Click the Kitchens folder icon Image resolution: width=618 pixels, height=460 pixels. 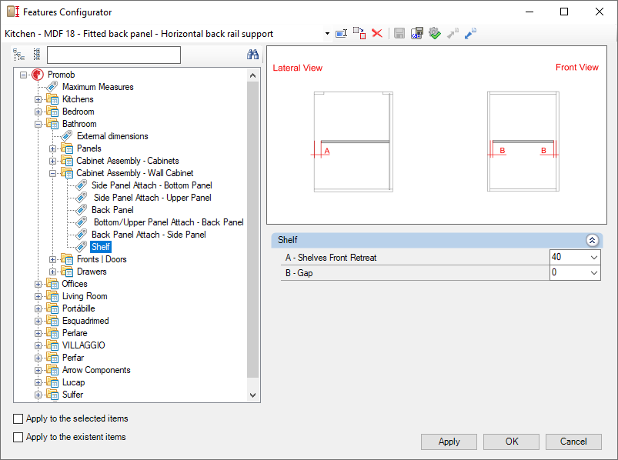[52, 99]
